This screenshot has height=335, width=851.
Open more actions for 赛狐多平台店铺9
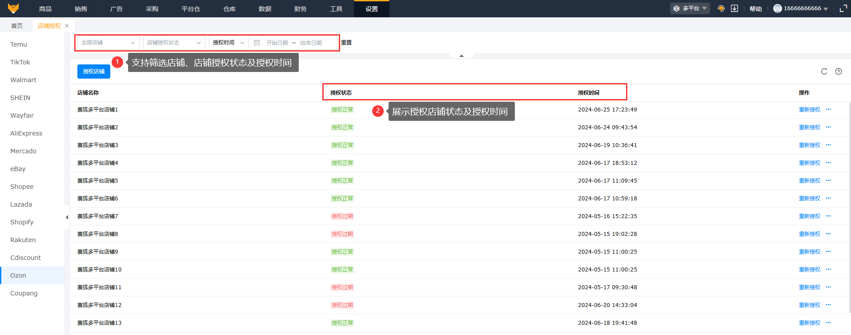(828, 251)
